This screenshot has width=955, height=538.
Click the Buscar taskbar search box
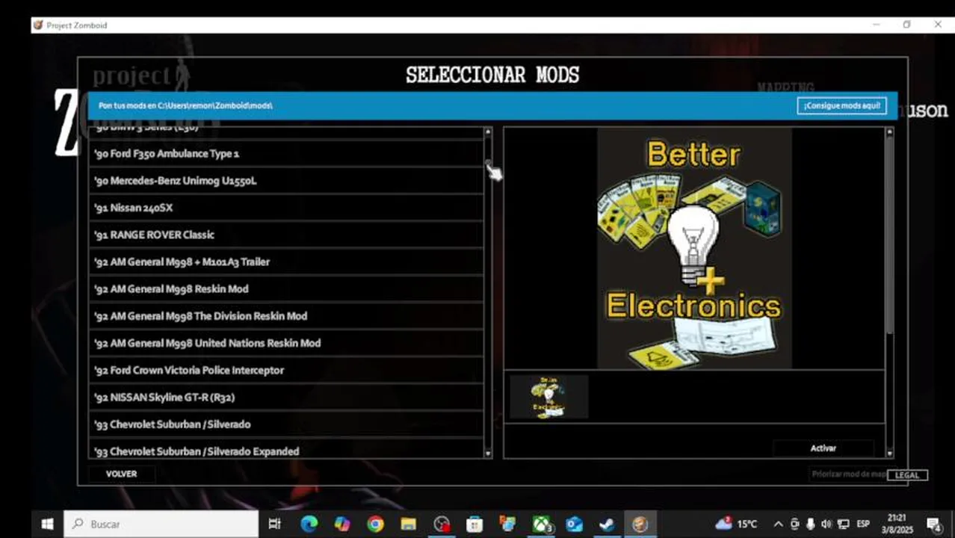[x=161, y=524]
